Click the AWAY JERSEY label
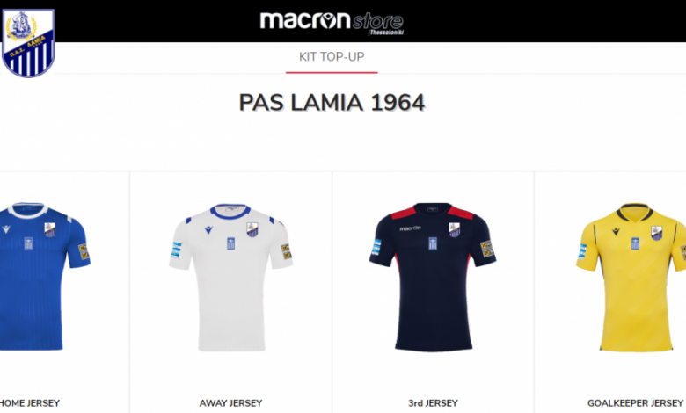 [230, 403]
